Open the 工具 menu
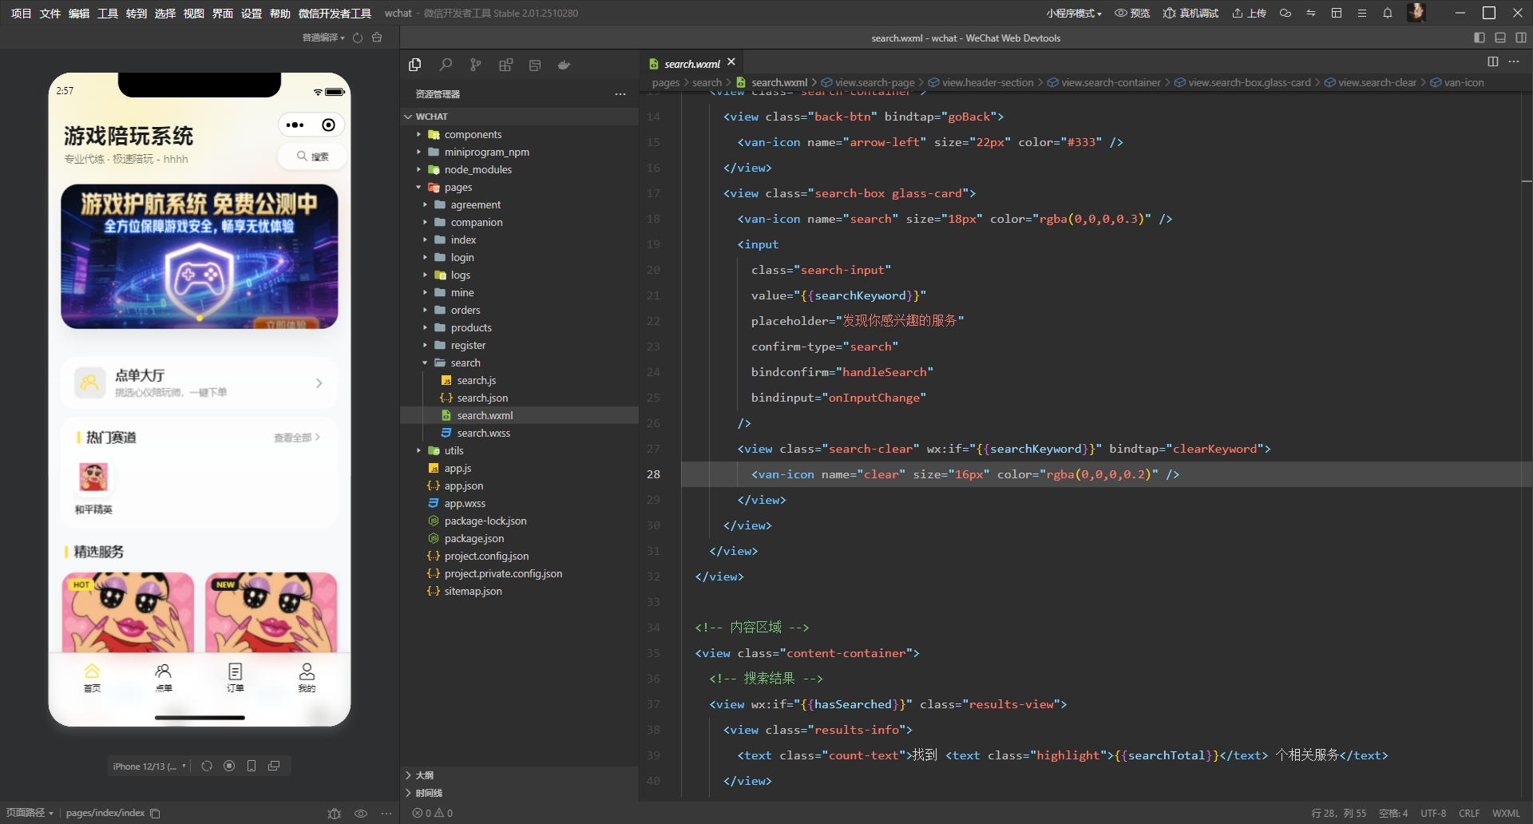Image resolution: width=1533 pixels, height=824 pixels. [x=108, y=13]
